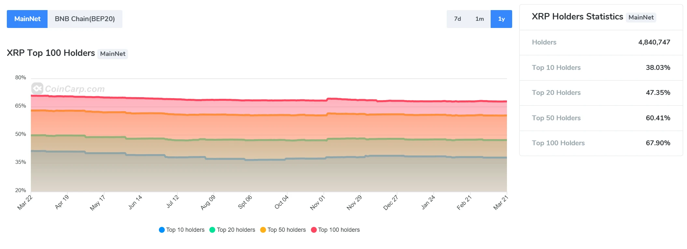
Task: Select the 1y timeframe
Action: (x=501, y=19)
